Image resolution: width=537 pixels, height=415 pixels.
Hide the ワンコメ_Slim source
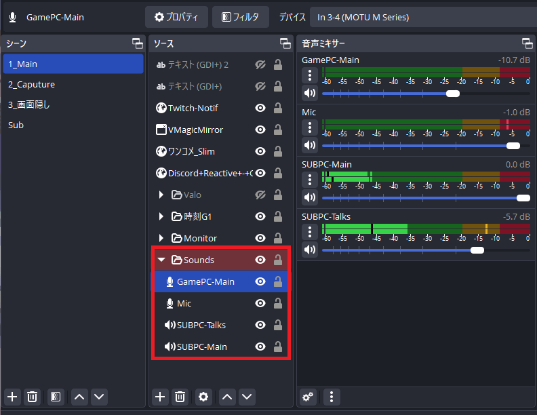coord(260,151)
